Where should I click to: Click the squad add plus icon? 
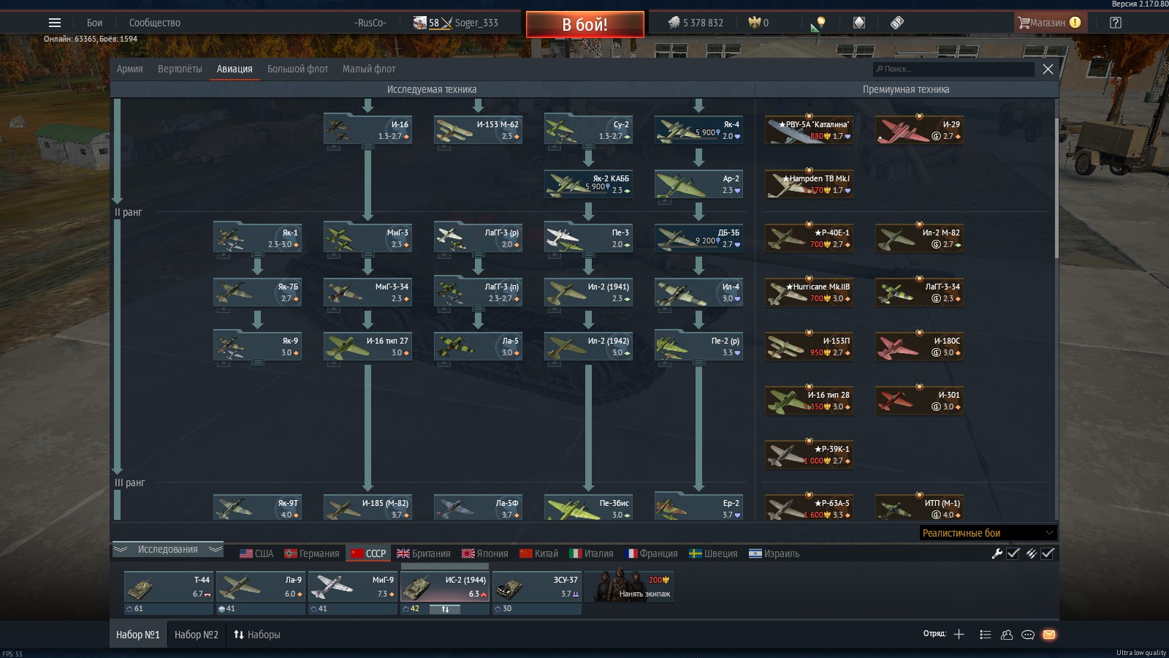pos(959,635)
